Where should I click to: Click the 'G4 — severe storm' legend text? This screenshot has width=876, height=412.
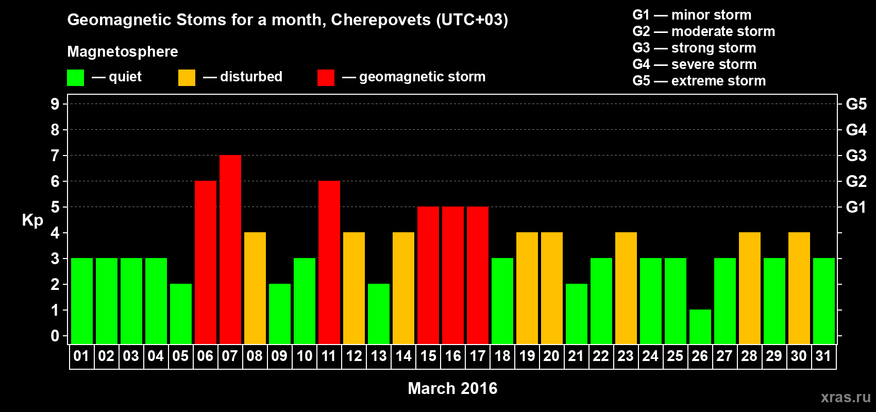point(695,64)
